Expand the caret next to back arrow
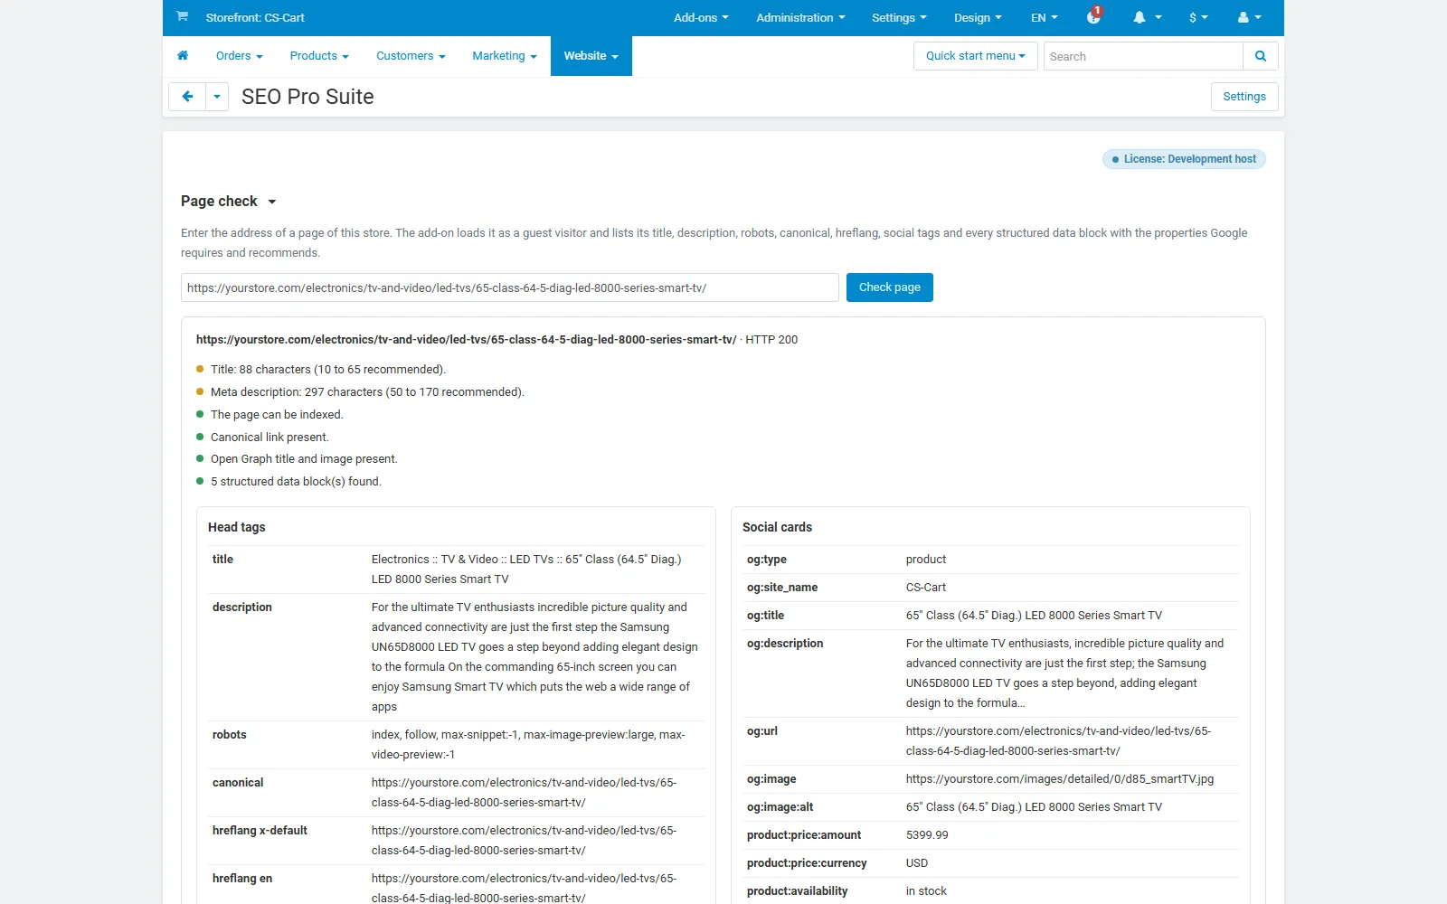Screen dimensions: 1447x904 [217, 97]
